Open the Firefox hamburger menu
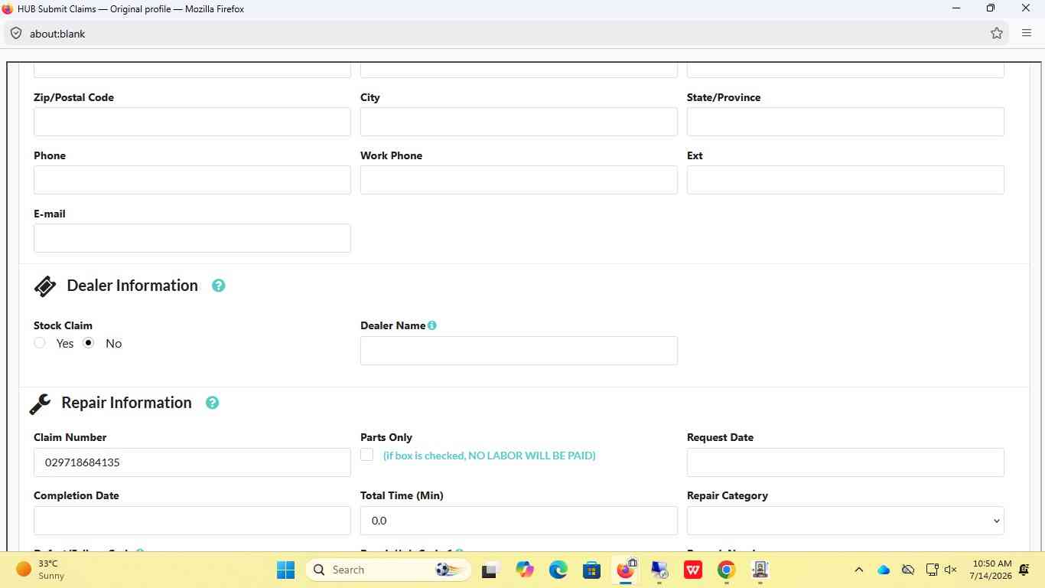Viewport: 1045px width, 588px height. coord(1027,33)
